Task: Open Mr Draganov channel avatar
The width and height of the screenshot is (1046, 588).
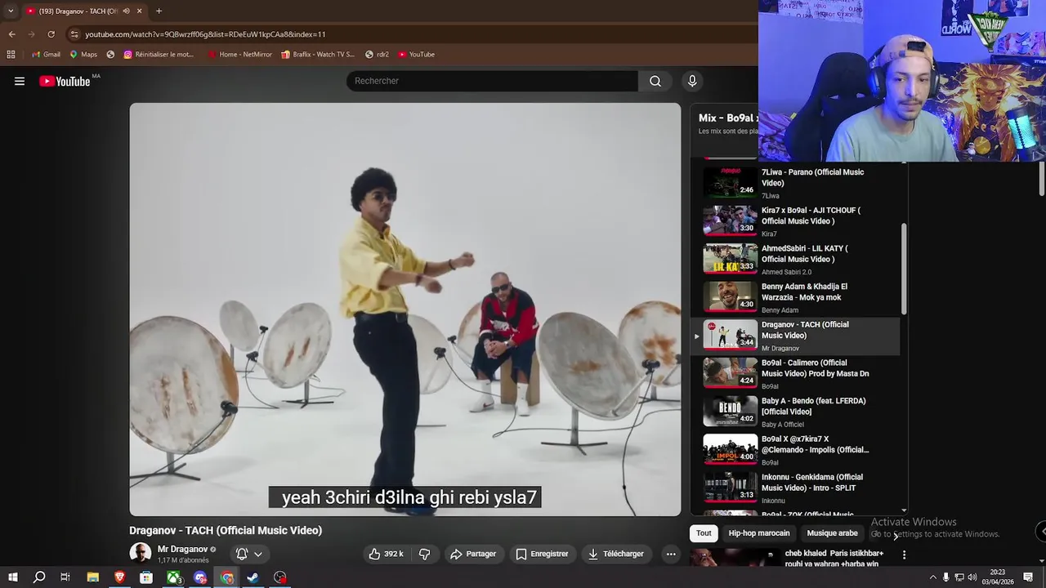Action: 141,553
